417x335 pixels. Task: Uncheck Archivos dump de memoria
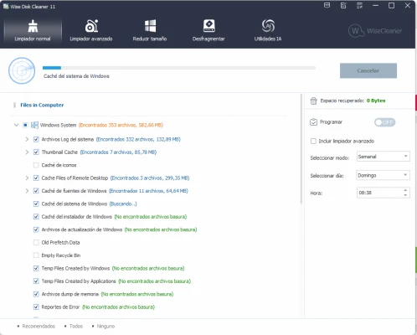pos(36,294)
